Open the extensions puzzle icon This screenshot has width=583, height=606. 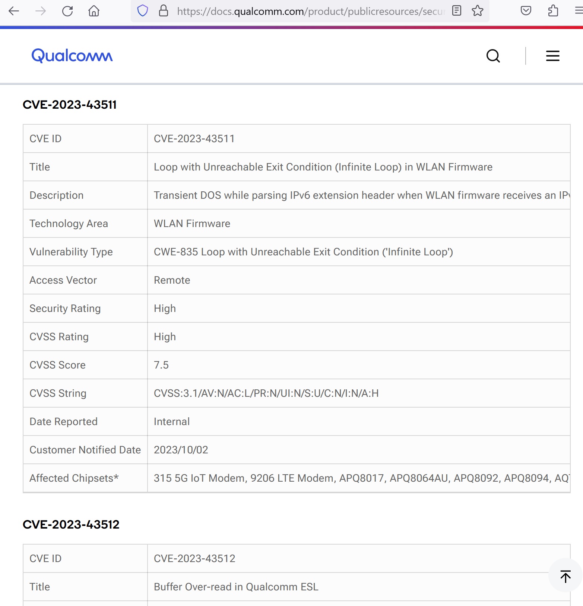coord(553,11)
